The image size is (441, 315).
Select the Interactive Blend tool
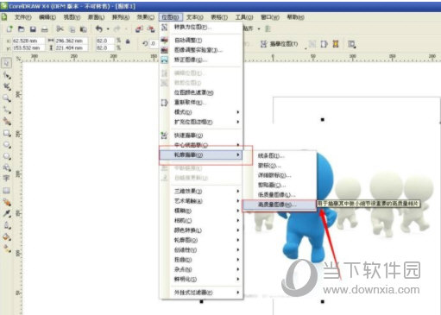[7, 202]
